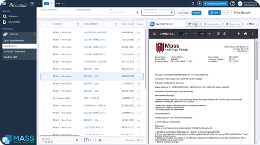Open the help question mark icon
This screenshot has width=260, height=145.
point(233,4)
